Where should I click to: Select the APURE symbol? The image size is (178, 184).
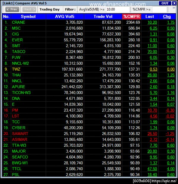(18, 87)
